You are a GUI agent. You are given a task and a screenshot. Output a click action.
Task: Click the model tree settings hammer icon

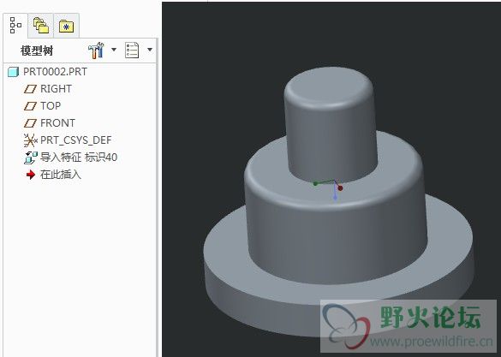point(96,51)
